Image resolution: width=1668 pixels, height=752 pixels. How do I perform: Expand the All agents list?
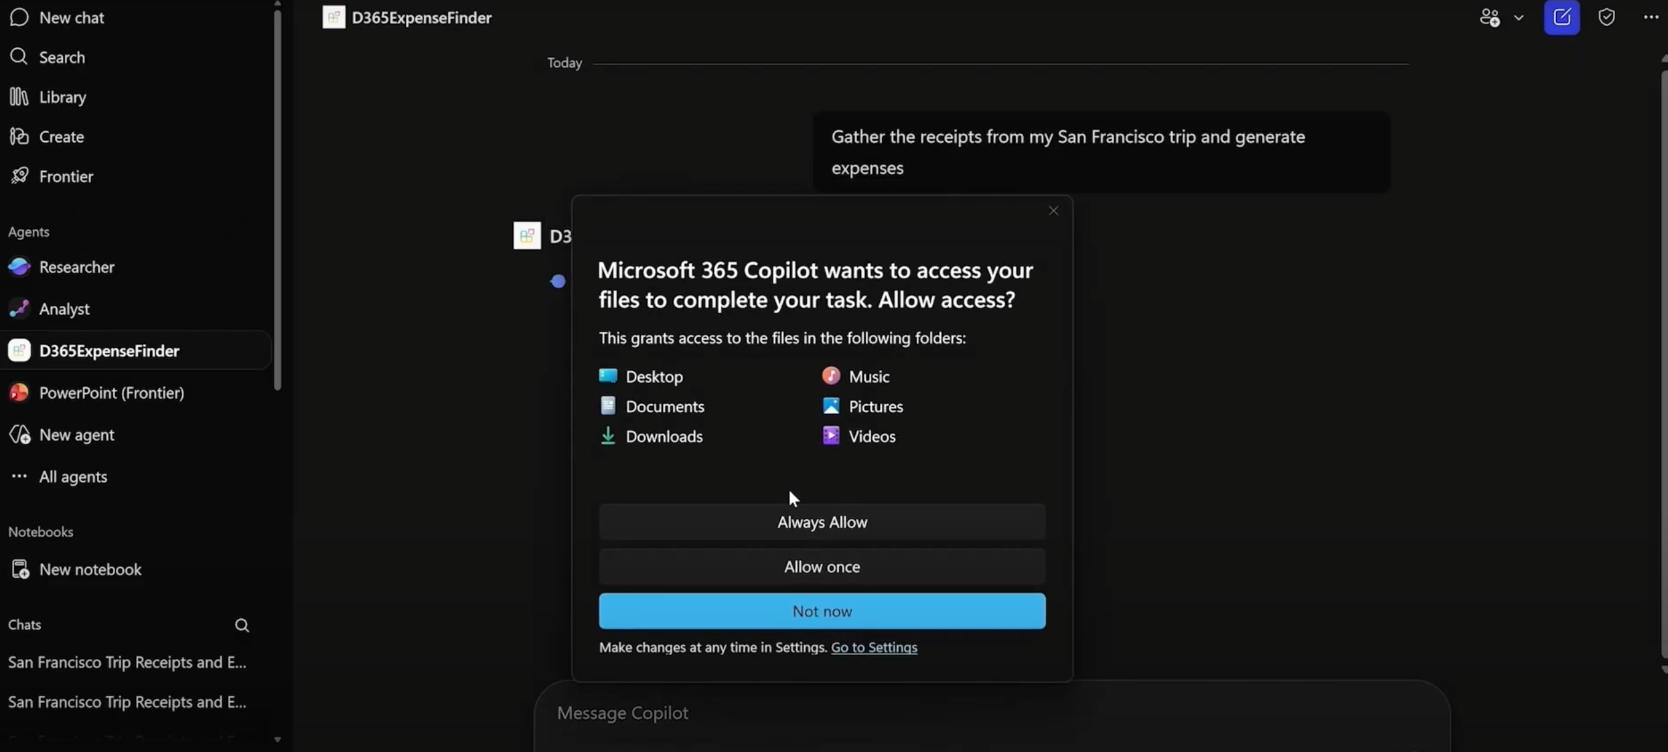(73, 476)
